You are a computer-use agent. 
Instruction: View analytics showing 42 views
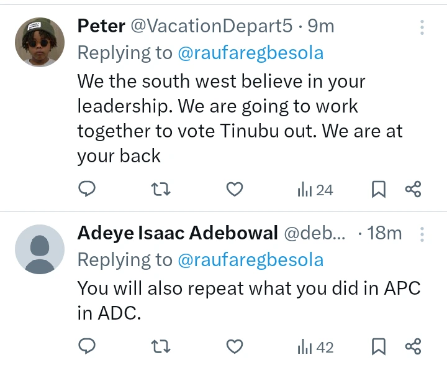(x=315, y=346)
